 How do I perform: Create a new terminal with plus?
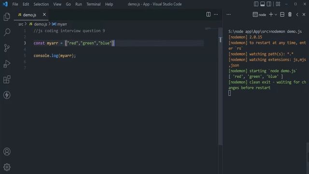pyautogui.click(x=271, y=14)
